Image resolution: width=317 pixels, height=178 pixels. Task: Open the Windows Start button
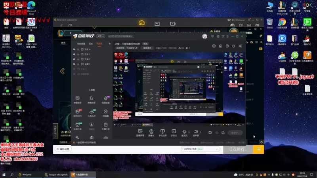click(4, 174)
